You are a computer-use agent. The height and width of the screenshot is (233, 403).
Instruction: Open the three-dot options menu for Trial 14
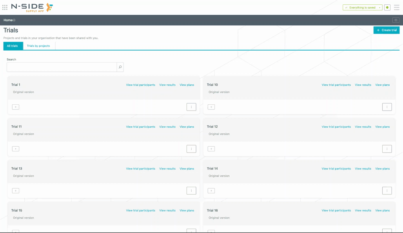387,191
